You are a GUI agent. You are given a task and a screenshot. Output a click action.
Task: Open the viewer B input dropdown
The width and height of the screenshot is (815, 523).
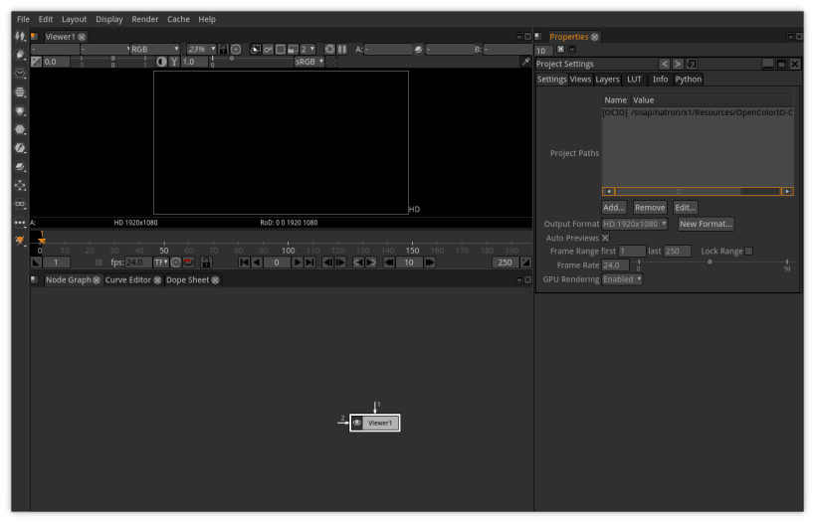508,49
